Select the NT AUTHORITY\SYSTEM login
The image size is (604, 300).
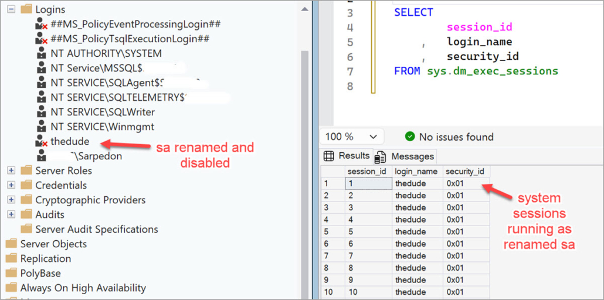pos(106,53)
